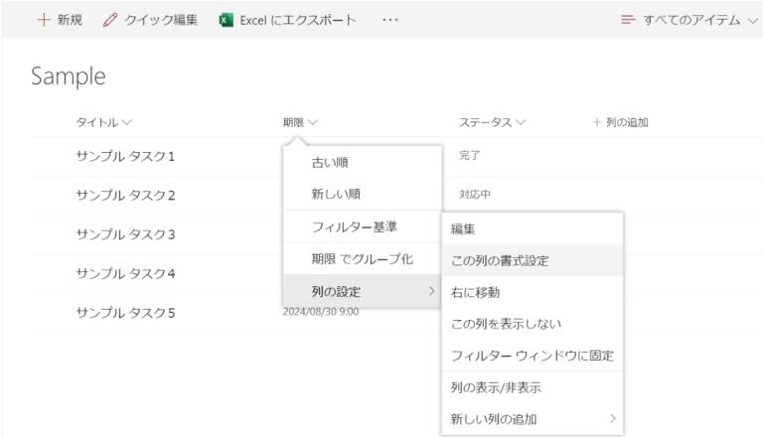Expand the 列の設定 submenu arrow

[431, 291]
